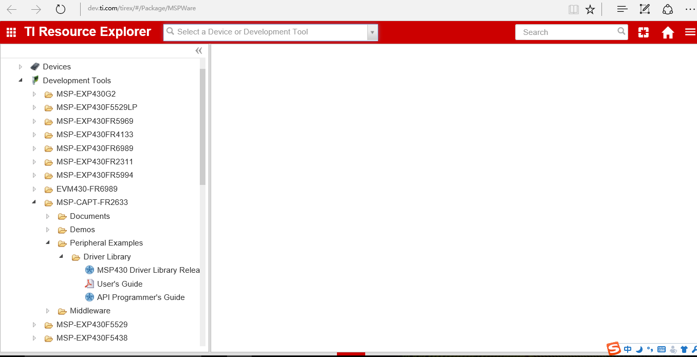Click the API Programmer's Guide icon
Image resolution: width=697 pixels, height=357 pixels.
tap(90, 297)
